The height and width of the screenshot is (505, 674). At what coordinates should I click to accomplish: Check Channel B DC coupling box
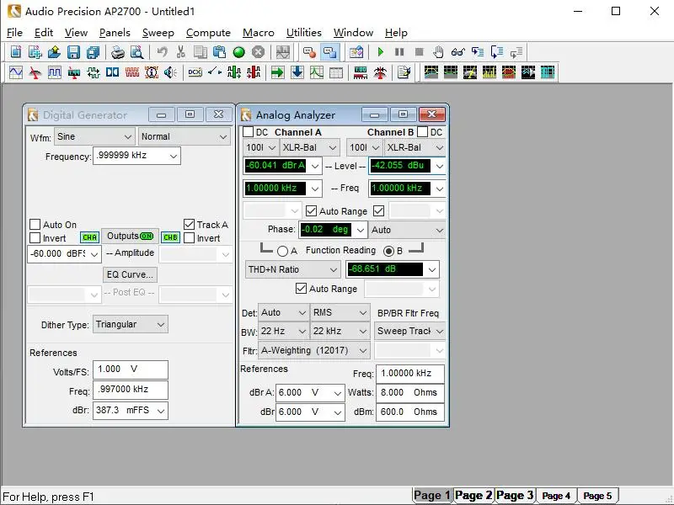[x=423, y=132]
